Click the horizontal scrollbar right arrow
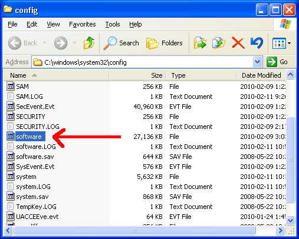 280,230
